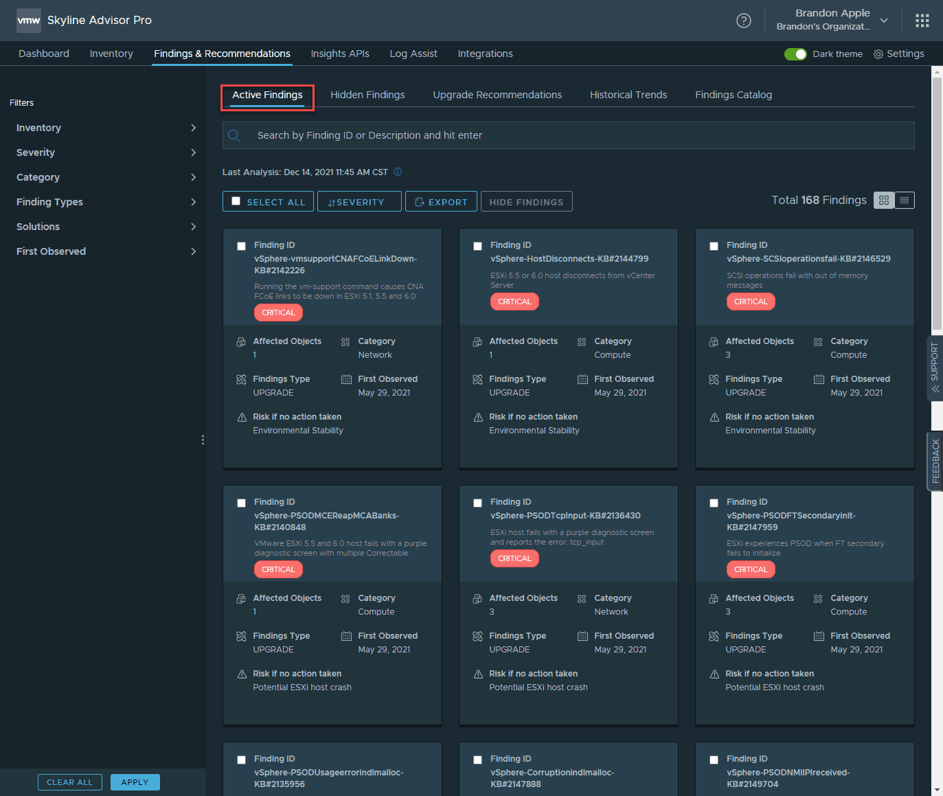This screenshot has height=796, width=943.
Task: Select vSphere-vmsupportCNAFCoELinkDown finding checkbox
Action: pyautogui.click(x=241, y=246)
